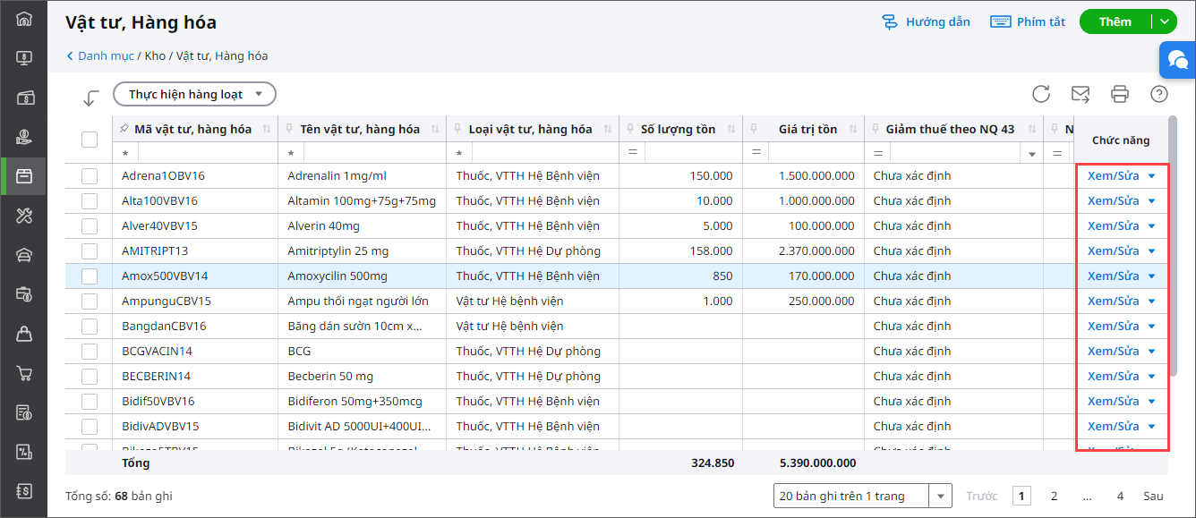Click the refresh icon above the table
1196x518 pixels.
[1041, 94]
